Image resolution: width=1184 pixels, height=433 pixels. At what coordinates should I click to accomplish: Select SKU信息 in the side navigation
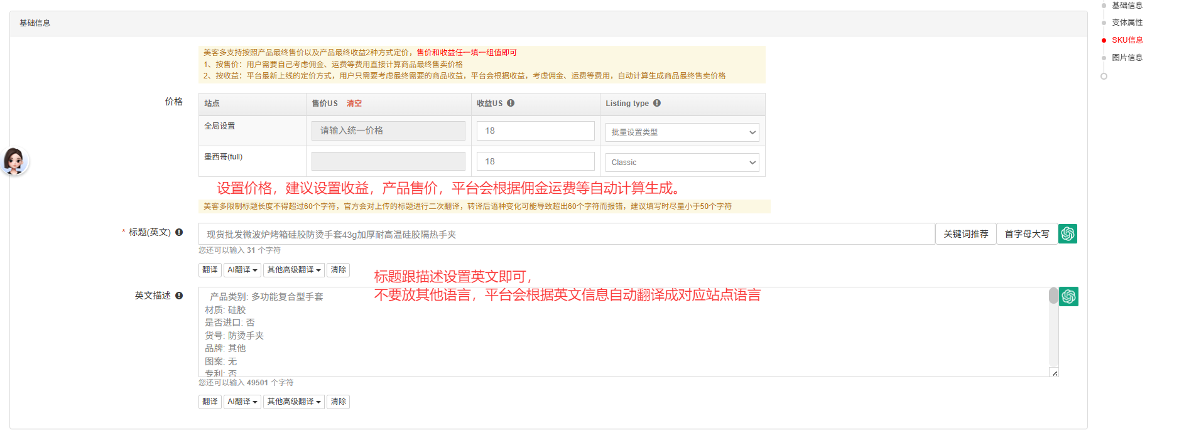pos(1127,40)
